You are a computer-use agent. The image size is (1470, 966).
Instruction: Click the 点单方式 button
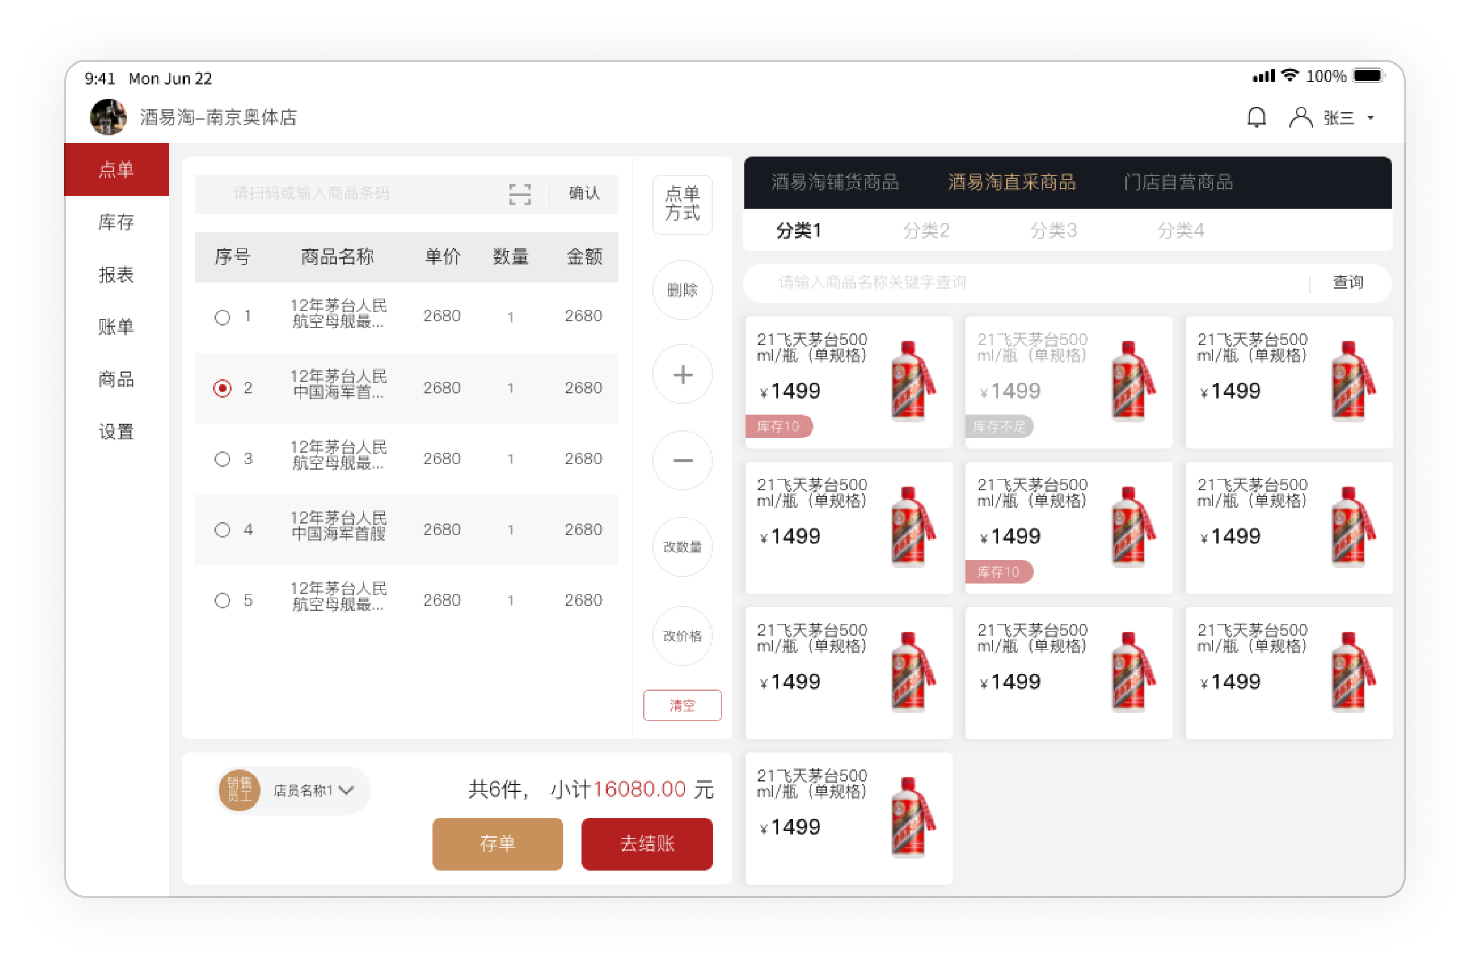pos(683,205)
